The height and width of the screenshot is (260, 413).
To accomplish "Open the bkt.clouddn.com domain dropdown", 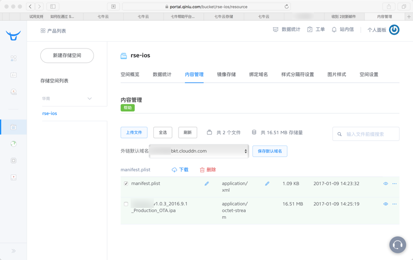I will click(199, 151).
